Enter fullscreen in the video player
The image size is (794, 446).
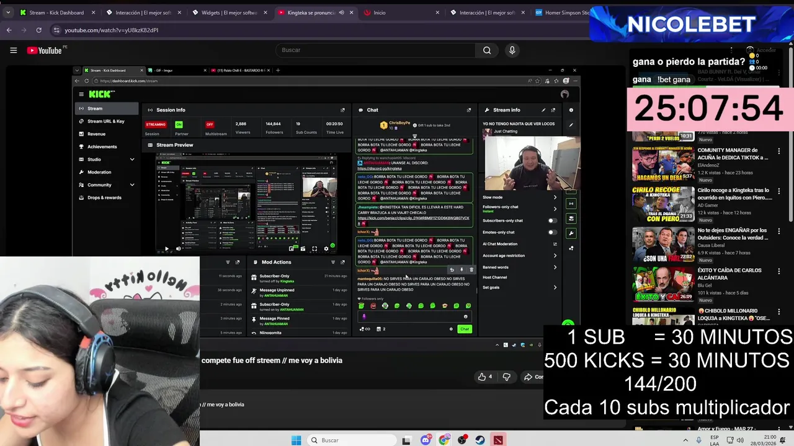coord(314,249)
